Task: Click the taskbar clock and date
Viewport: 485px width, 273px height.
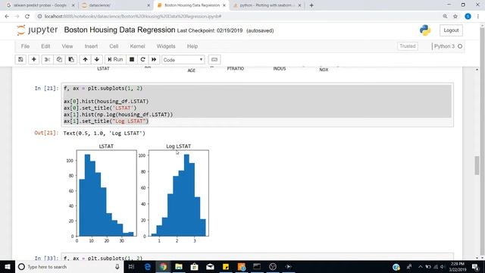Action: pyautogui.click(x=458, y=266)
